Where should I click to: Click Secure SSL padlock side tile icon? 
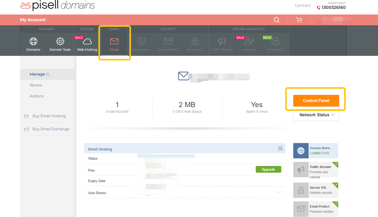coord(301,190)
